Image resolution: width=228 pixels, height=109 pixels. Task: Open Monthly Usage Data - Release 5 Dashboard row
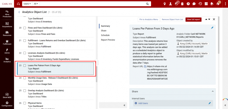[x=55, y=81]
